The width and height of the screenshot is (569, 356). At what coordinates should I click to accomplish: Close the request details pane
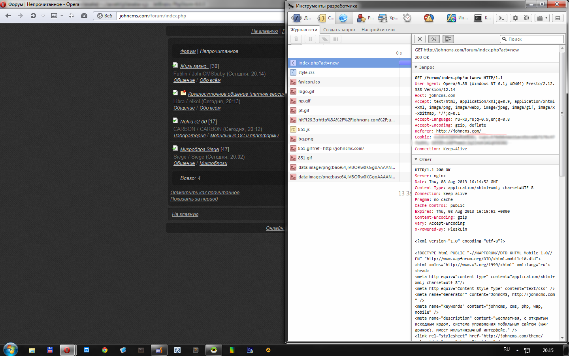[420, 39]
